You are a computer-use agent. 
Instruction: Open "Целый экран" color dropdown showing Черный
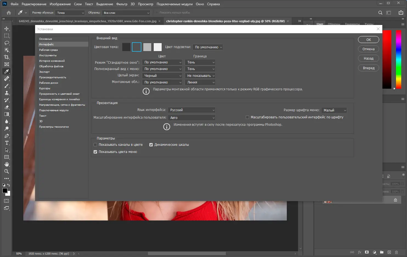[x=162, y=76]
